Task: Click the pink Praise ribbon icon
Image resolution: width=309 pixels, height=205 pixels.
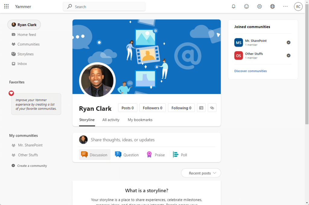Action: point(149,155)
